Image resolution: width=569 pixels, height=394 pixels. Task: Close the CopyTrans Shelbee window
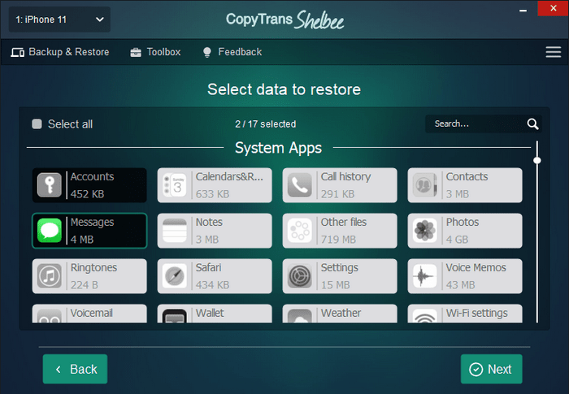tap(553, 8)
